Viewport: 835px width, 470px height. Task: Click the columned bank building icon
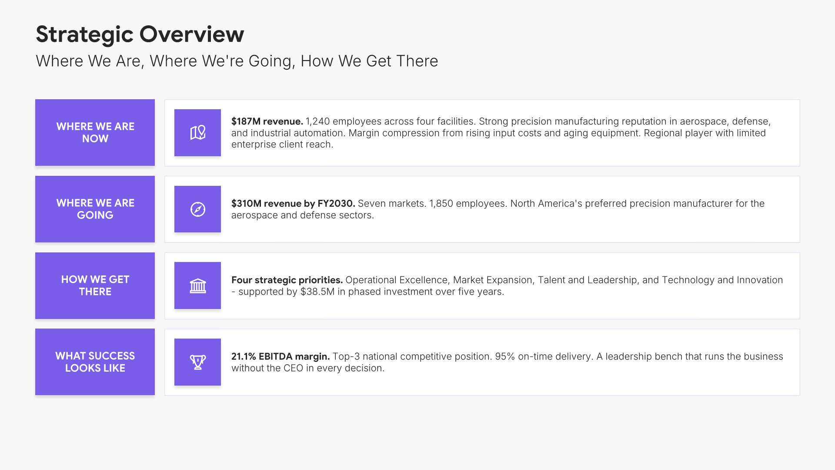tap(197, 286)
